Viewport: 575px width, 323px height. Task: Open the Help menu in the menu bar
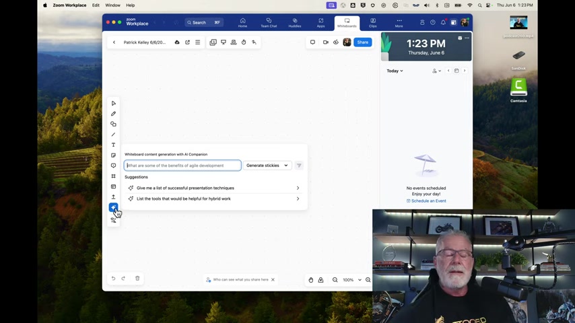[130, 5]
